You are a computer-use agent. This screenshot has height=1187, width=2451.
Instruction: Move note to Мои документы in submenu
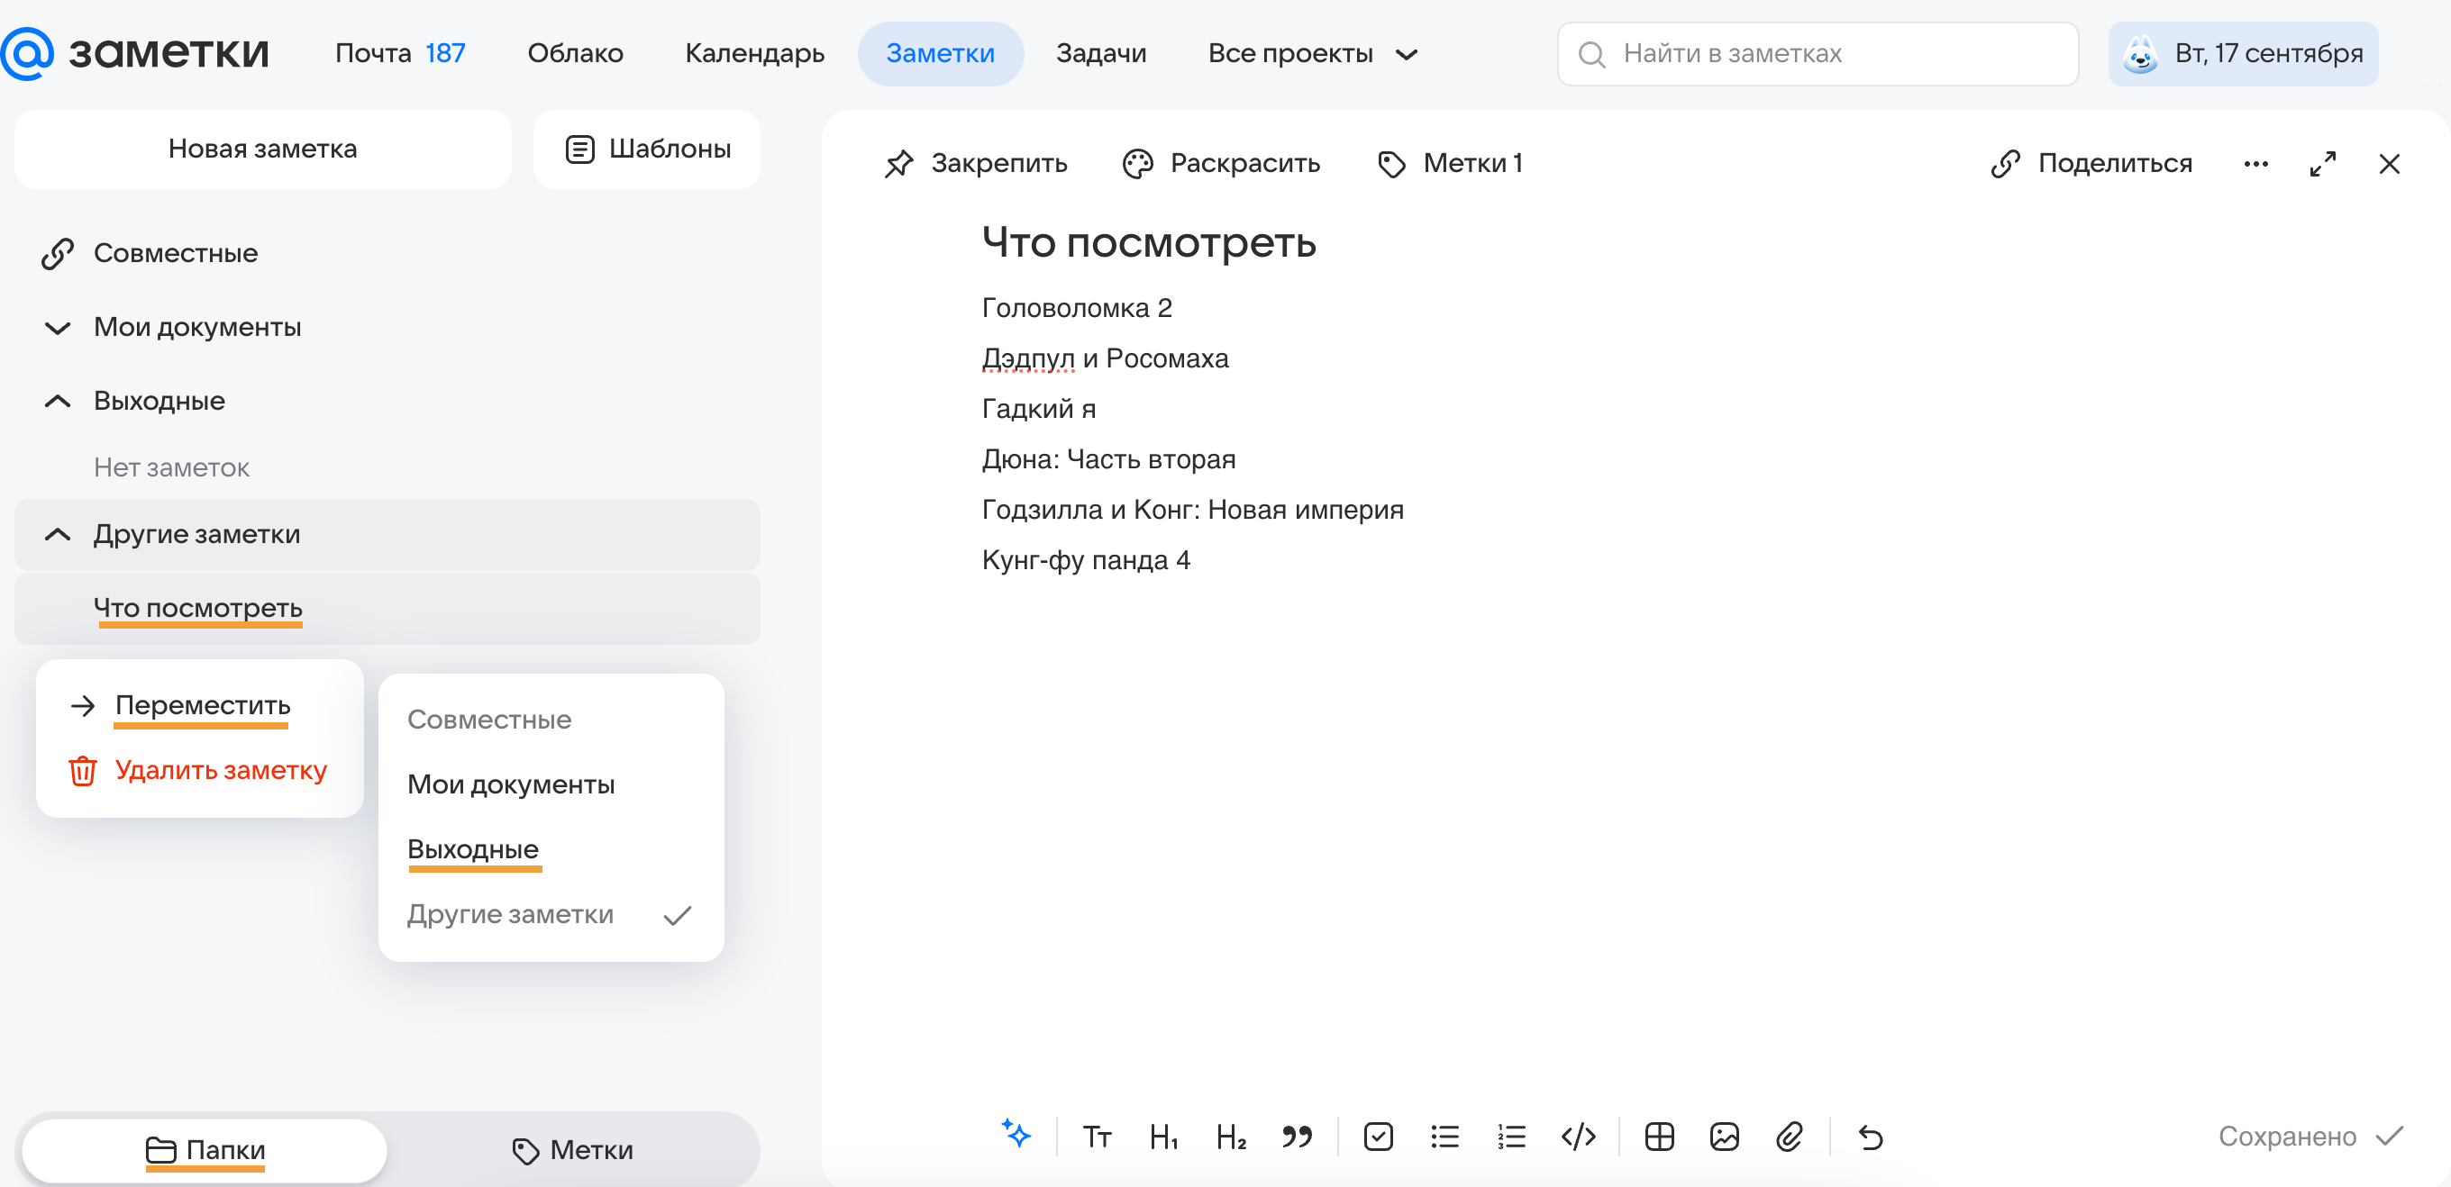coord(511,784)
